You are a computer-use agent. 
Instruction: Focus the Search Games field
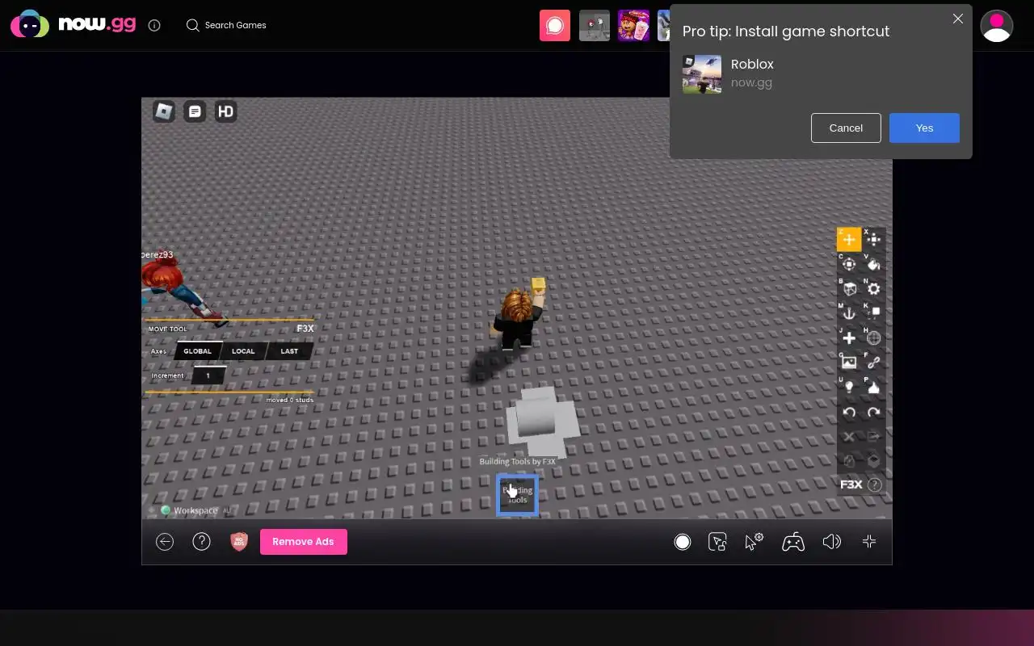tap(235, 25)
